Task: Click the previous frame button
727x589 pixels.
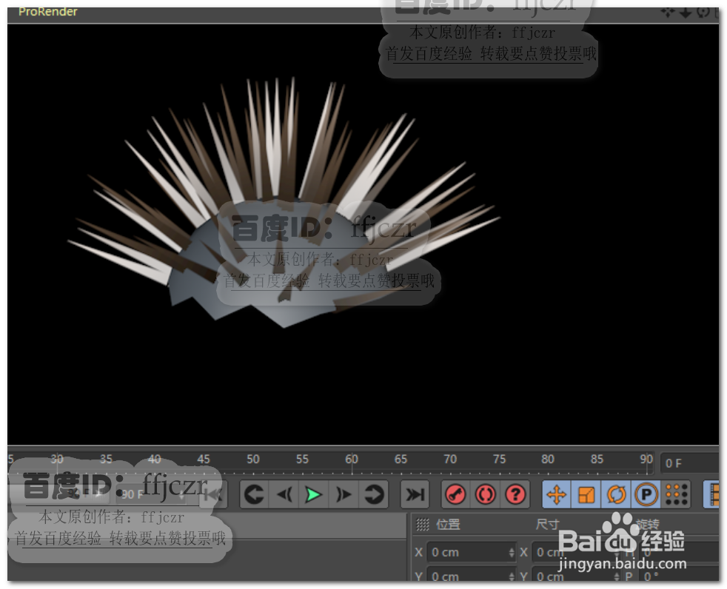Action: [x=286, y=494]
